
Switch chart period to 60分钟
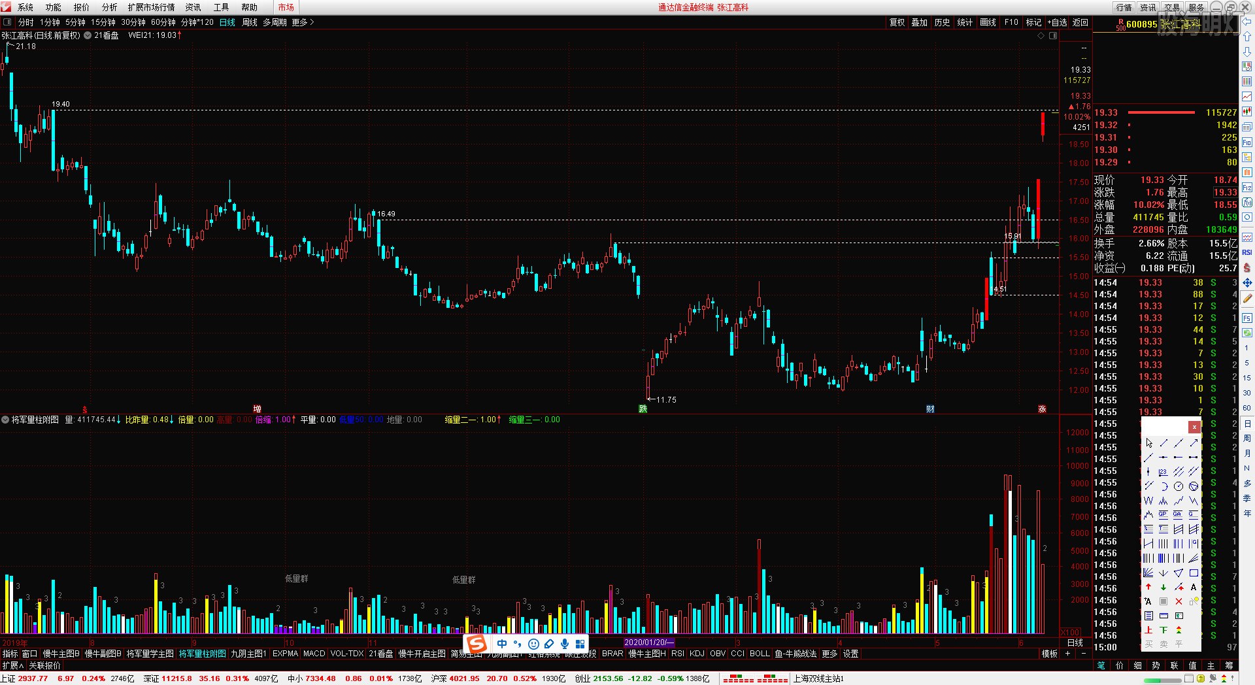[x=163, y=22]
